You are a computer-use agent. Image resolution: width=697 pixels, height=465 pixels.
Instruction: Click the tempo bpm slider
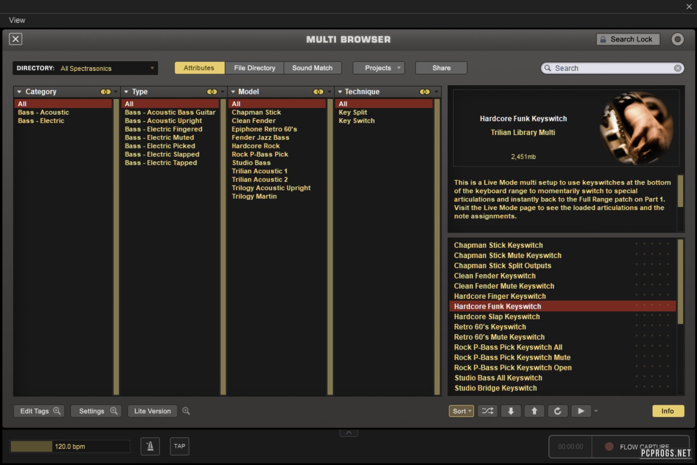pyautogui.click(x=70, y=446)
